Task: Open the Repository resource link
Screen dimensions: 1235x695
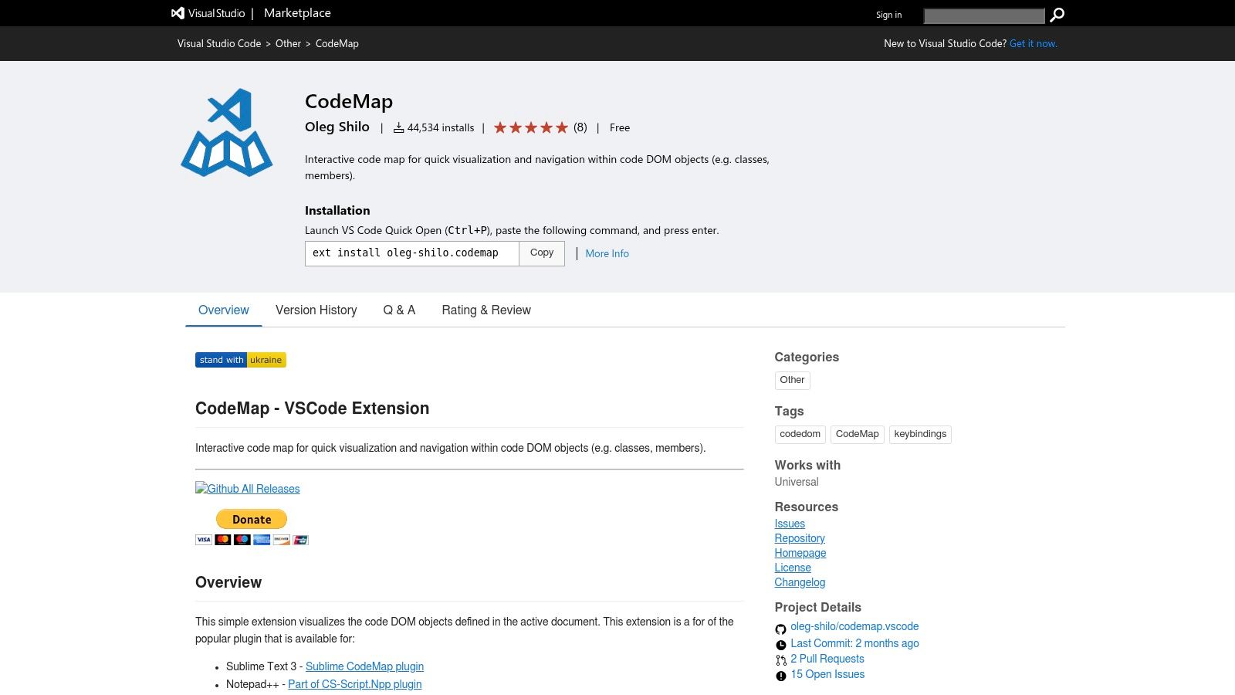Action: 800,538
